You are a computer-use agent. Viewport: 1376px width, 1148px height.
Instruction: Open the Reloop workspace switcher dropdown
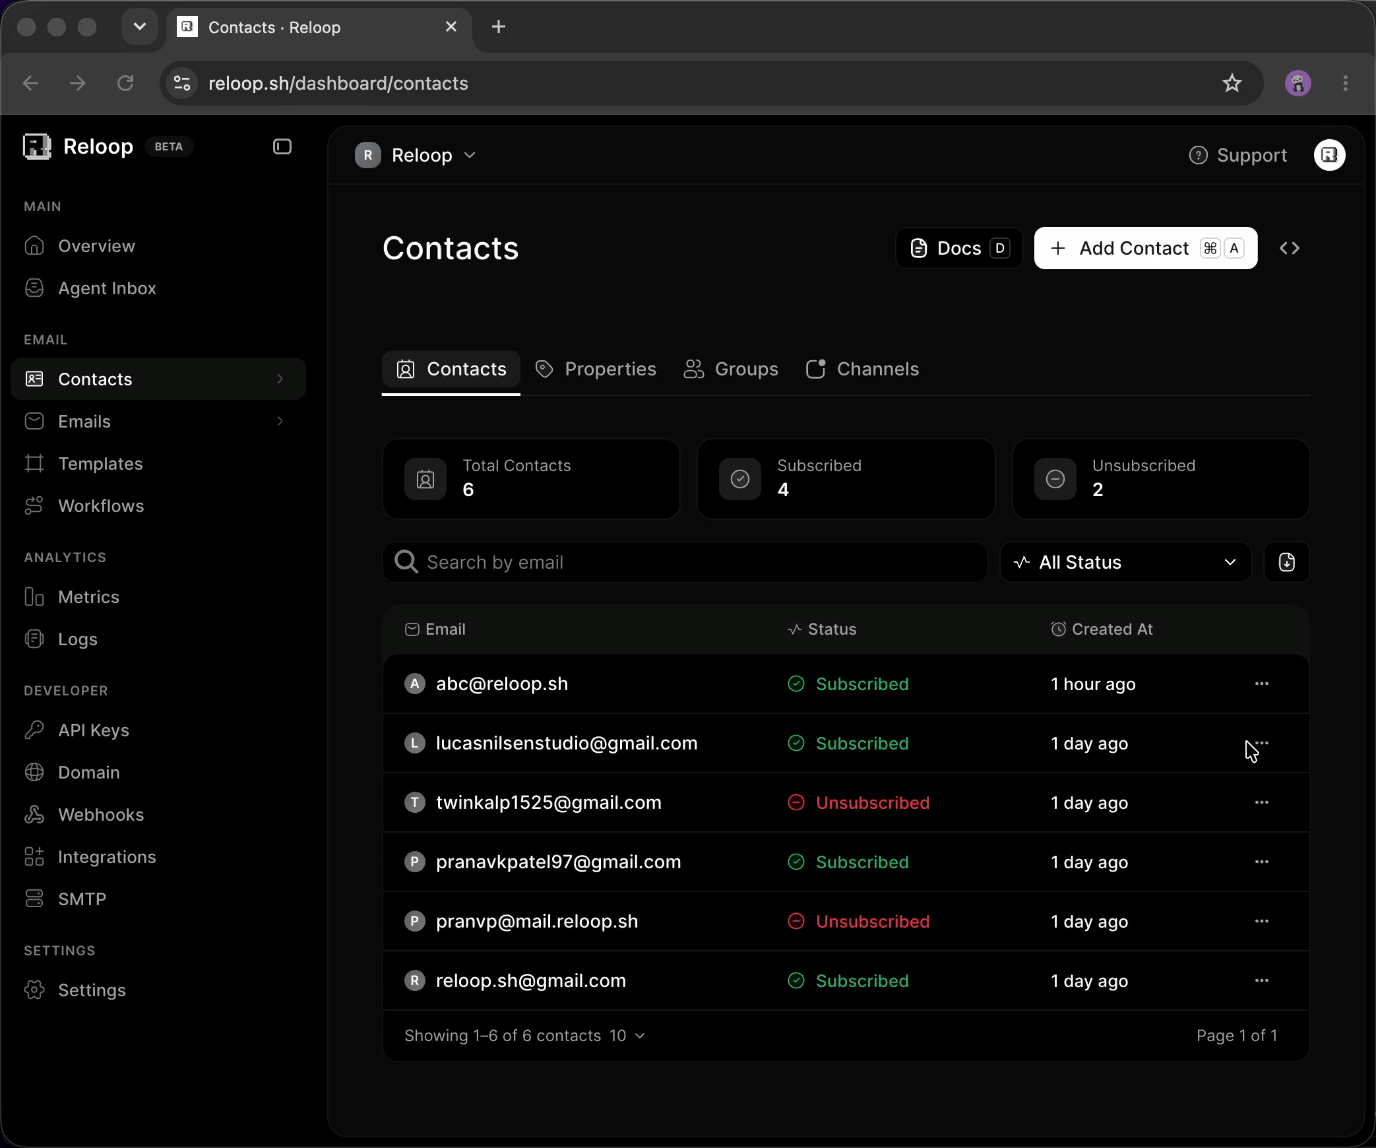(x=416, y=155)
